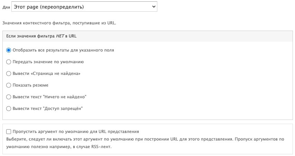The image size is (295, 156).
Task: Select 'Передать значение по умолчанию' radio
Action: coord(9,62)
